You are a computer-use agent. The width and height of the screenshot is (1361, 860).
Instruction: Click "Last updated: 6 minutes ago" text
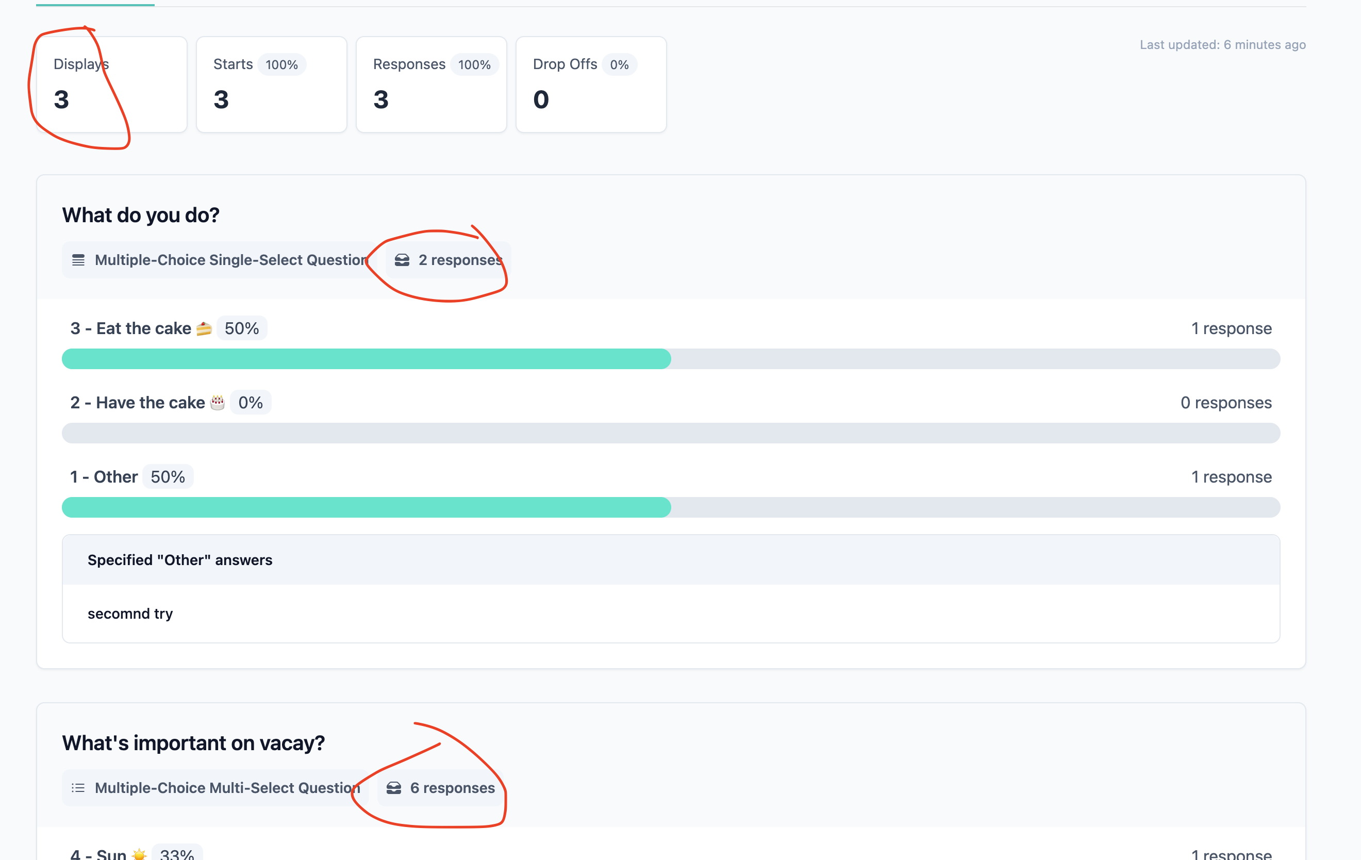click(1222, 45)
